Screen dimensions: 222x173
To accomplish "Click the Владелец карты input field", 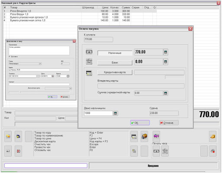I will [141, 86].
